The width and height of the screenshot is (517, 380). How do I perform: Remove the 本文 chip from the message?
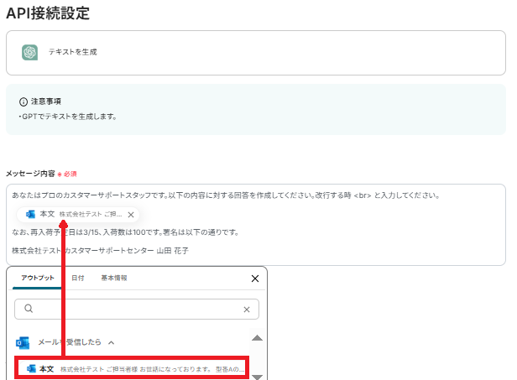pyautogui.click(x=131, y=215)
